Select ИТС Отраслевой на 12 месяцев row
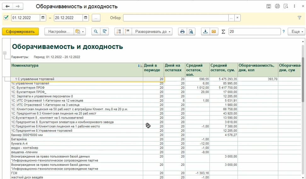306x179 pixels. (x=77, y=101)
